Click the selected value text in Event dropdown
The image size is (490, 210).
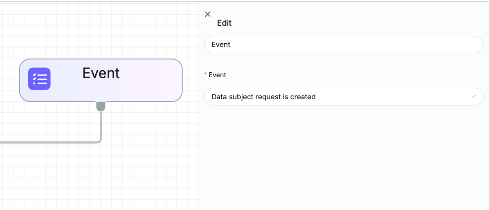click(x=263, y=97)
